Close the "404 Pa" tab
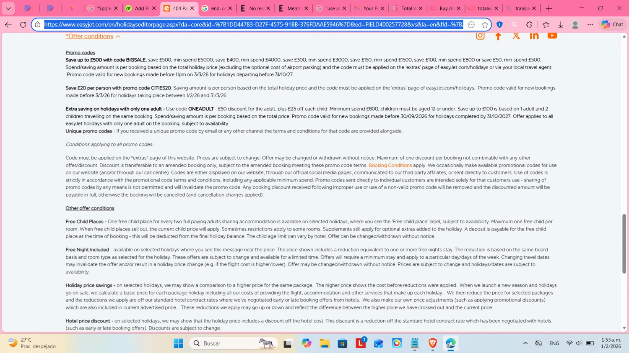 (192, 8)
